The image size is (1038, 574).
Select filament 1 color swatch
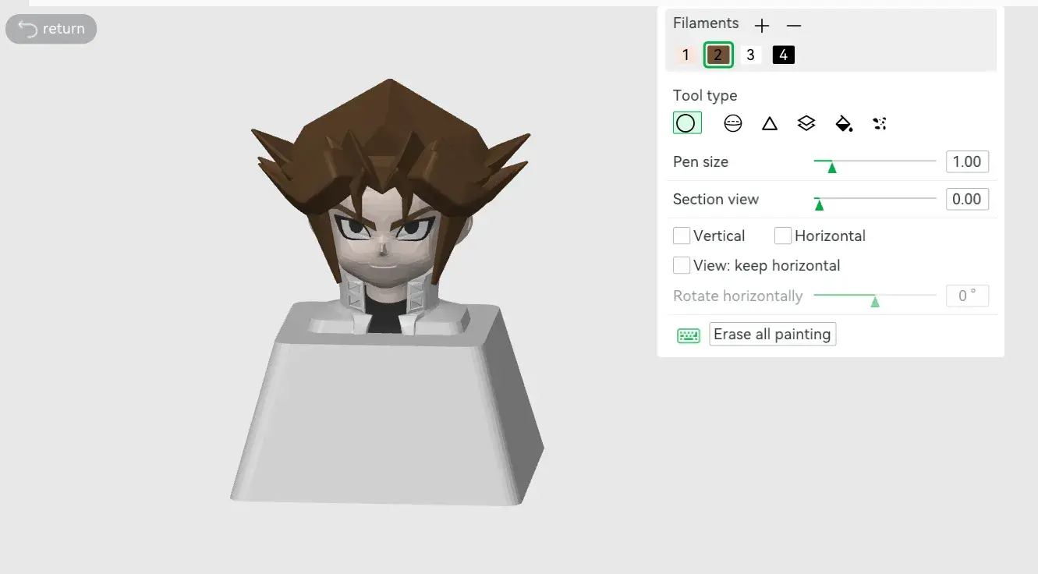click(685, 55)
